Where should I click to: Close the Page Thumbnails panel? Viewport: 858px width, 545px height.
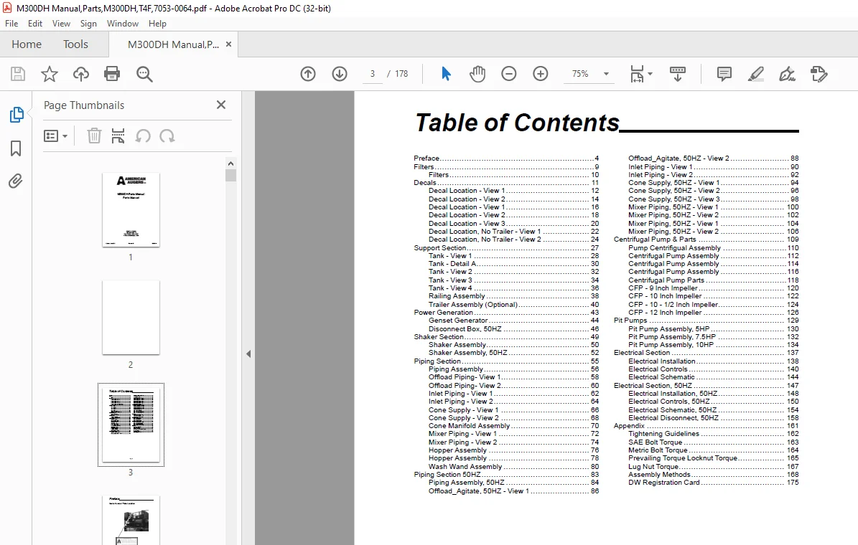tap(221, 105)
